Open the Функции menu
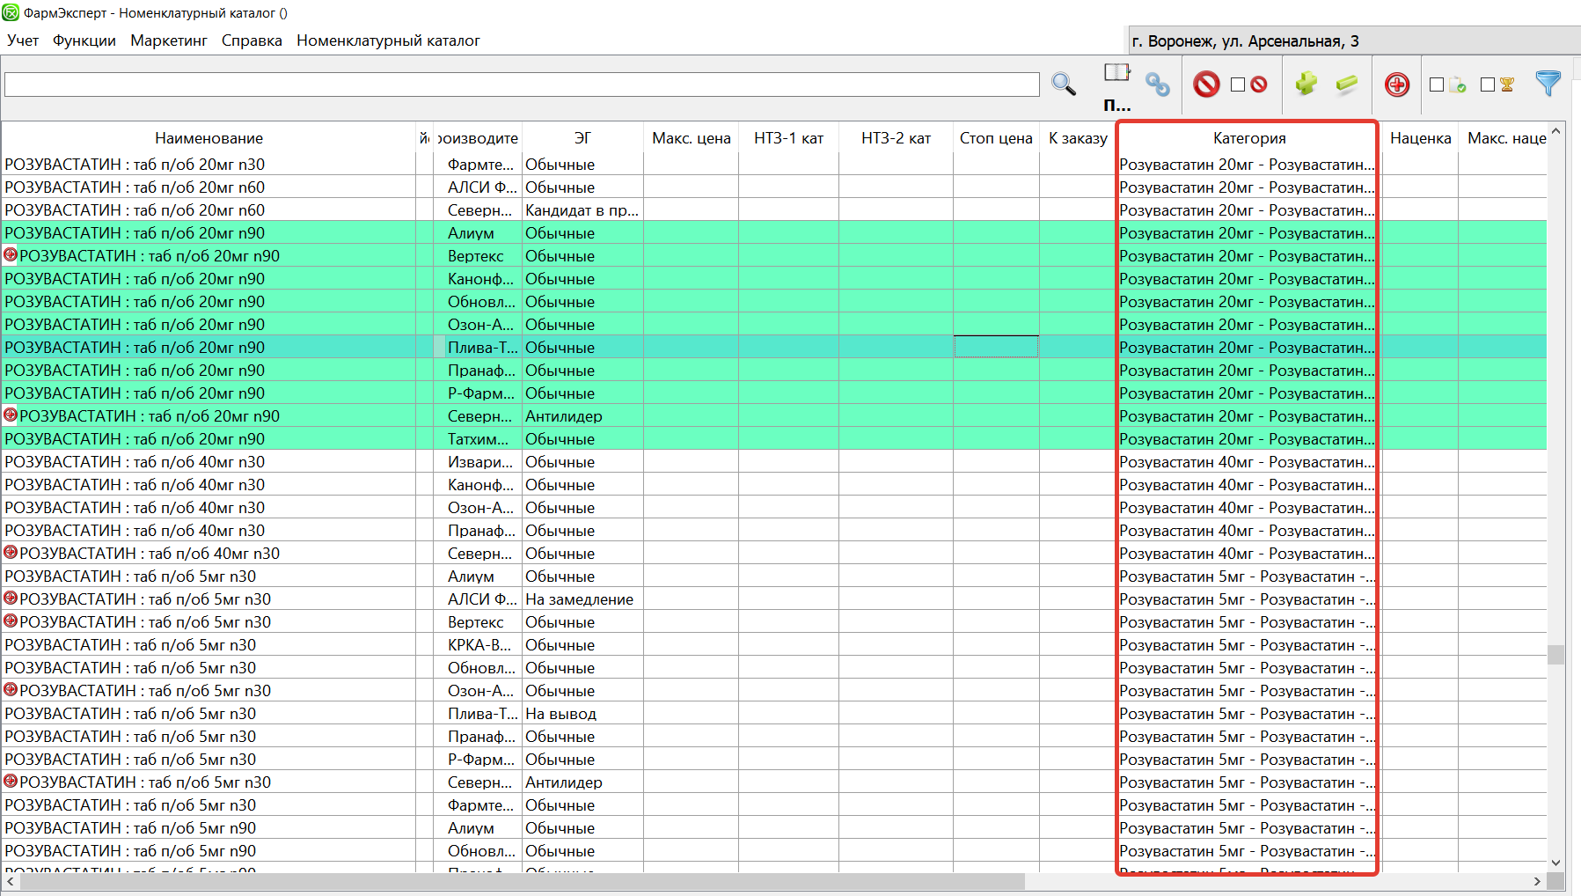The height and width of the screenshot is (896, 1581). 84,40
